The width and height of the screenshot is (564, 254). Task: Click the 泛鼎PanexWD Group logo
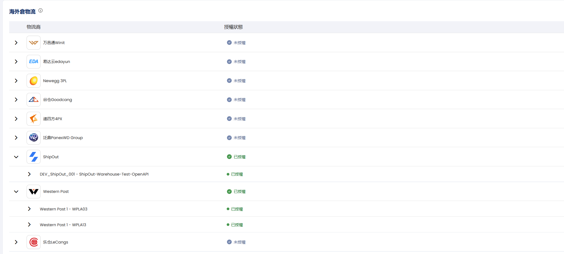[33, 138]
